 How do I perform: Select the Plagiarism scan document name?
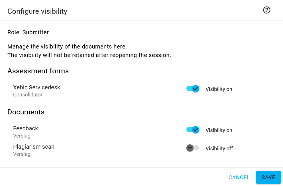[x=34, y=147]
